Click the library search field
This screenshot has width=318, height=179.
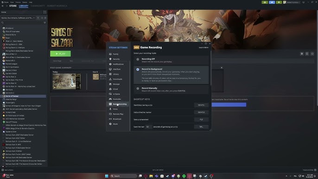pos(22,23)
